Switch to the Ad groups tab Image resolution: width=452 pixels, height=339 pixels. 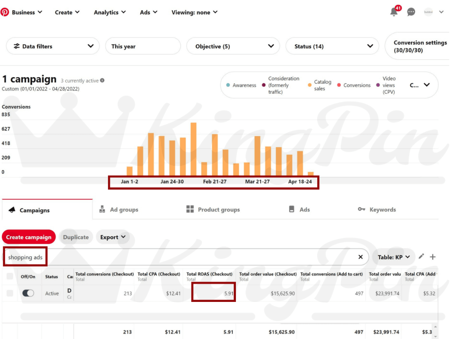click(x=119, y=210)
